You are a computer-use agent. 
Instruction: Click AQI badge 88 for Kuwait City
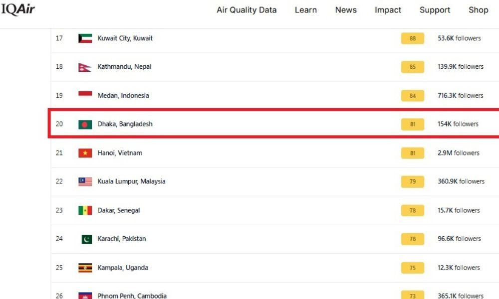coord(413,38)
